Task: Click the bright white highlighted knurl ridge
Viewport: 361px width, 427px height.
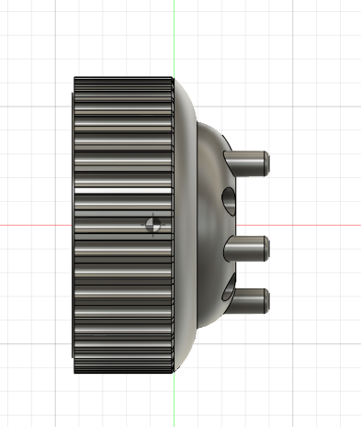Action: click(123, 191)
